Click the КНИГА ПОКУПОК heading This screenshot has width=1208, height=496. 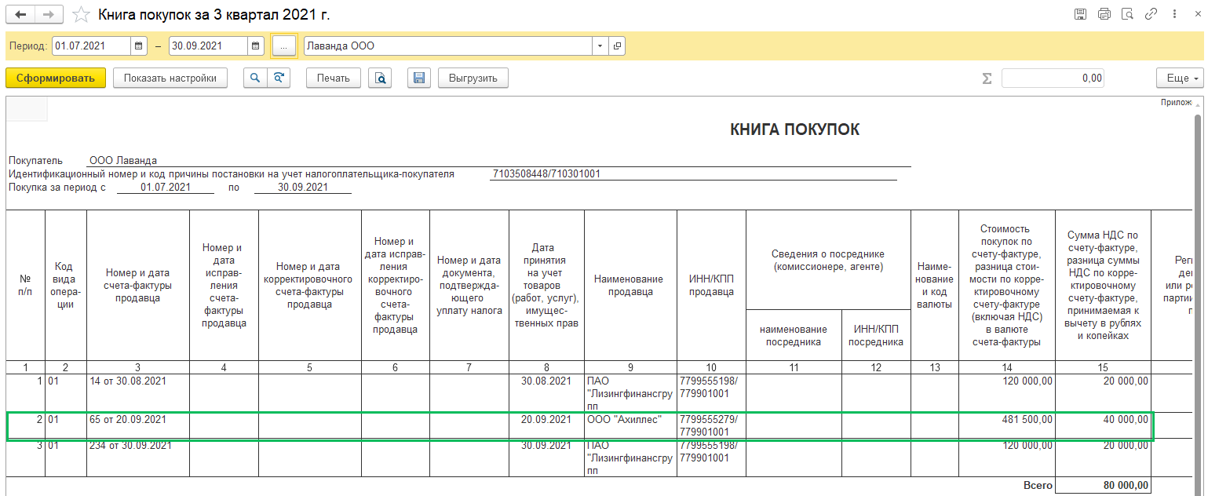794,130
